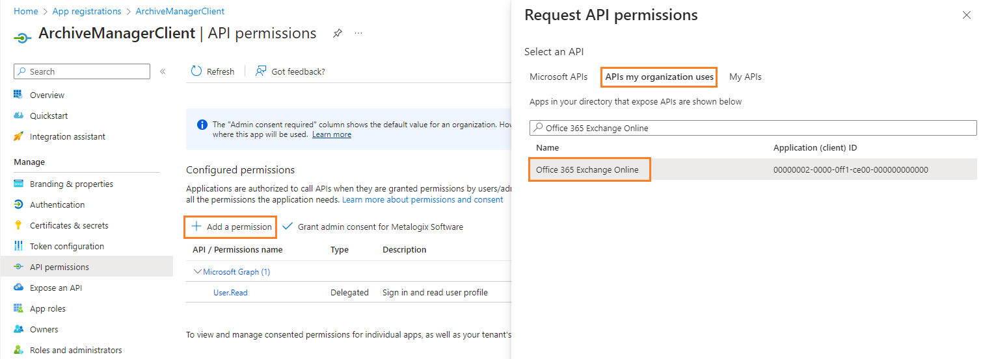The width and height of the screenshot is (981, 359).
Task: Switch to the Microsoft APIs tab
Action: click(x=558, y=77)
